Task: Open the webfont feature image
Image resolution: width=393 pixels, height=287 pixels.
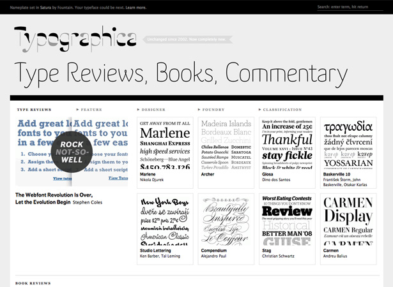Action: [x=72, y=152]
